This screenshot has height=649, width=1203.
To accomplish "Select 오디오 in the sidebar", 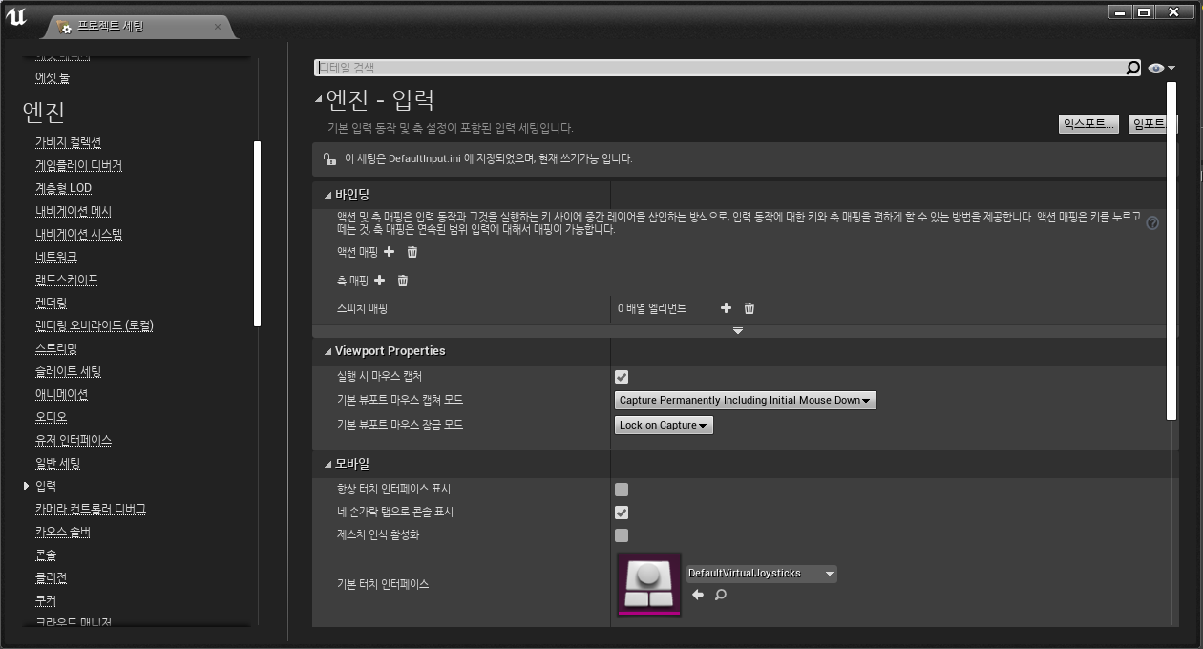I will tap(51, 417).
